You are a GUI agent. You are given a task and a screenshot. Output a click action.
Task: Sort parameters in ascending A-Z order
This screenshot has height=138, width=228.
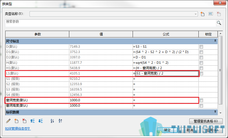click(52, 121)
